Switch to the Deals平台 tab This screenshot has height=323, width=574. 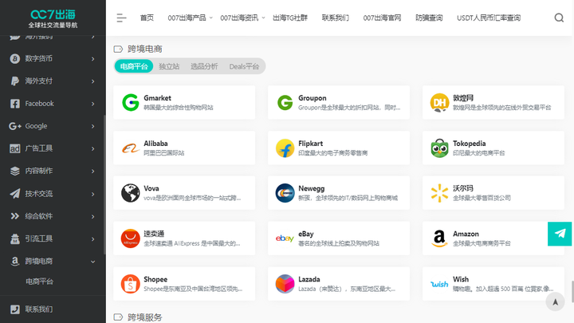[244, 66]
